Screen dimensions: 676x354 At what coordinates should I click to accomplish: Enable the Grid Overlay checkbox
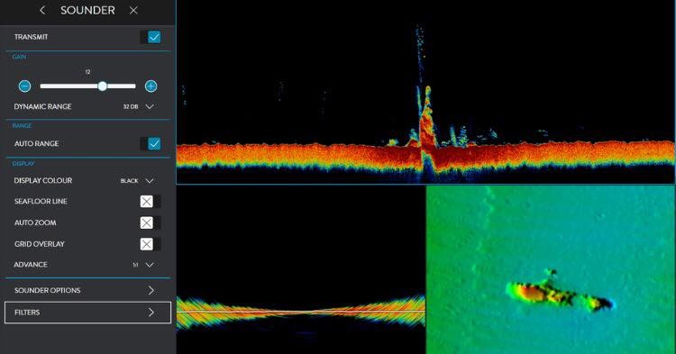[147, 244]
